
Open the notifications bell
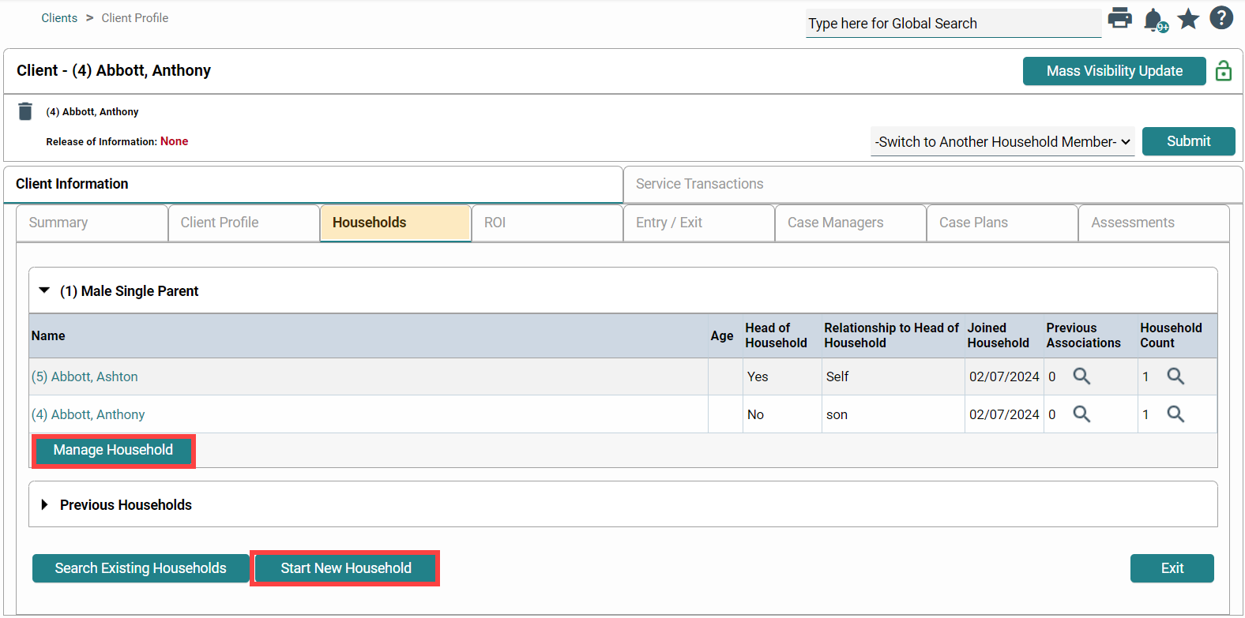coord(1155,20)
